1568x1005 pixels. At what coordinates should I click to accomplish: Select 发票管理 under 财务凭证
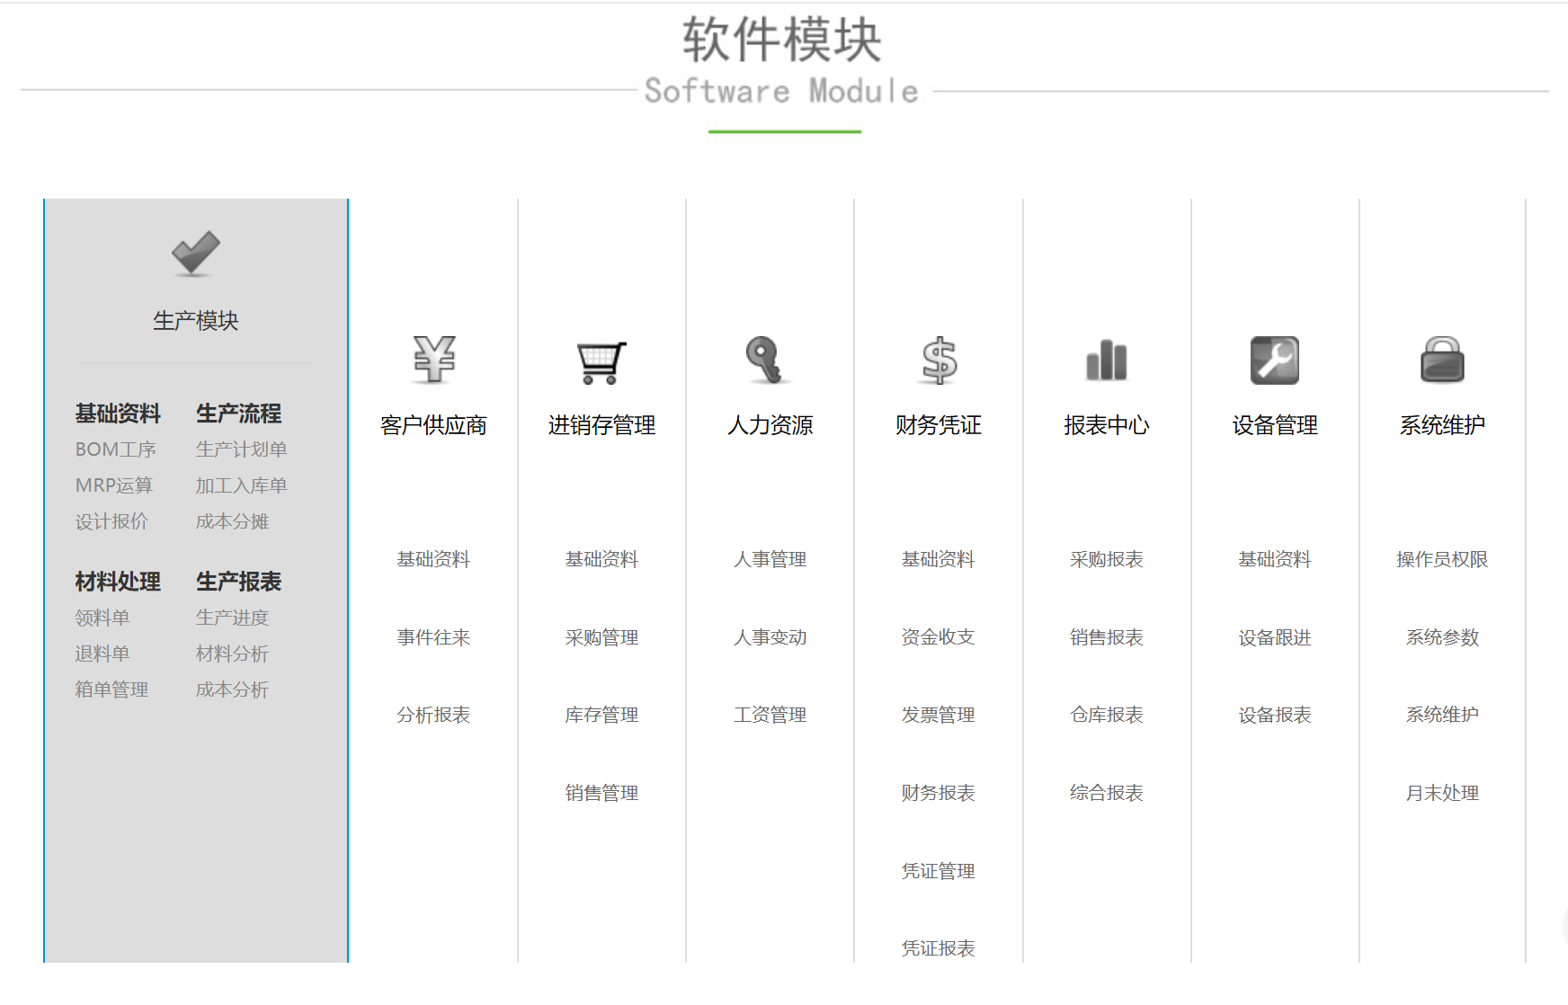coord(939,715)
